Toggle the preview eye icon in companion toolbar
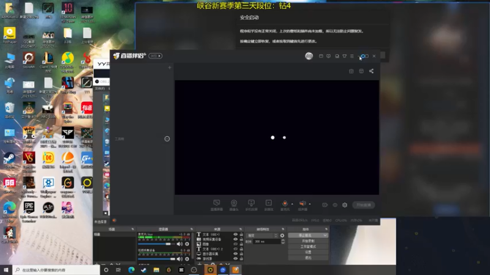The width and height of the screenshot is (490, 275). (335, 205)
